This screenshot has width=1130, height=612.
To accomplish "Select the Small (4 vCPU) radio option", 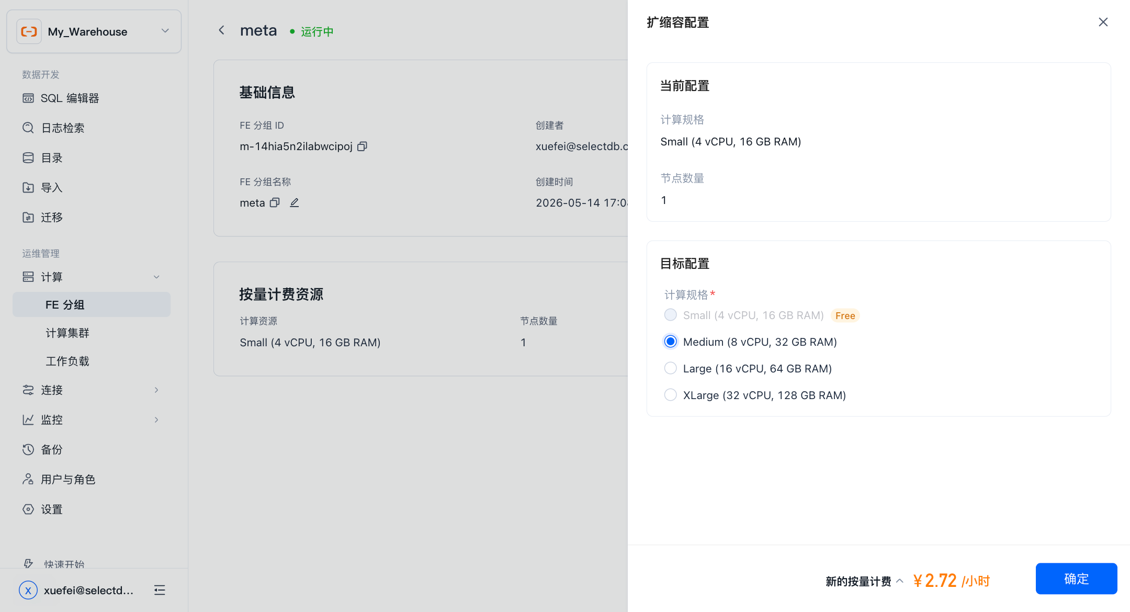I will (x=670, y=315).
